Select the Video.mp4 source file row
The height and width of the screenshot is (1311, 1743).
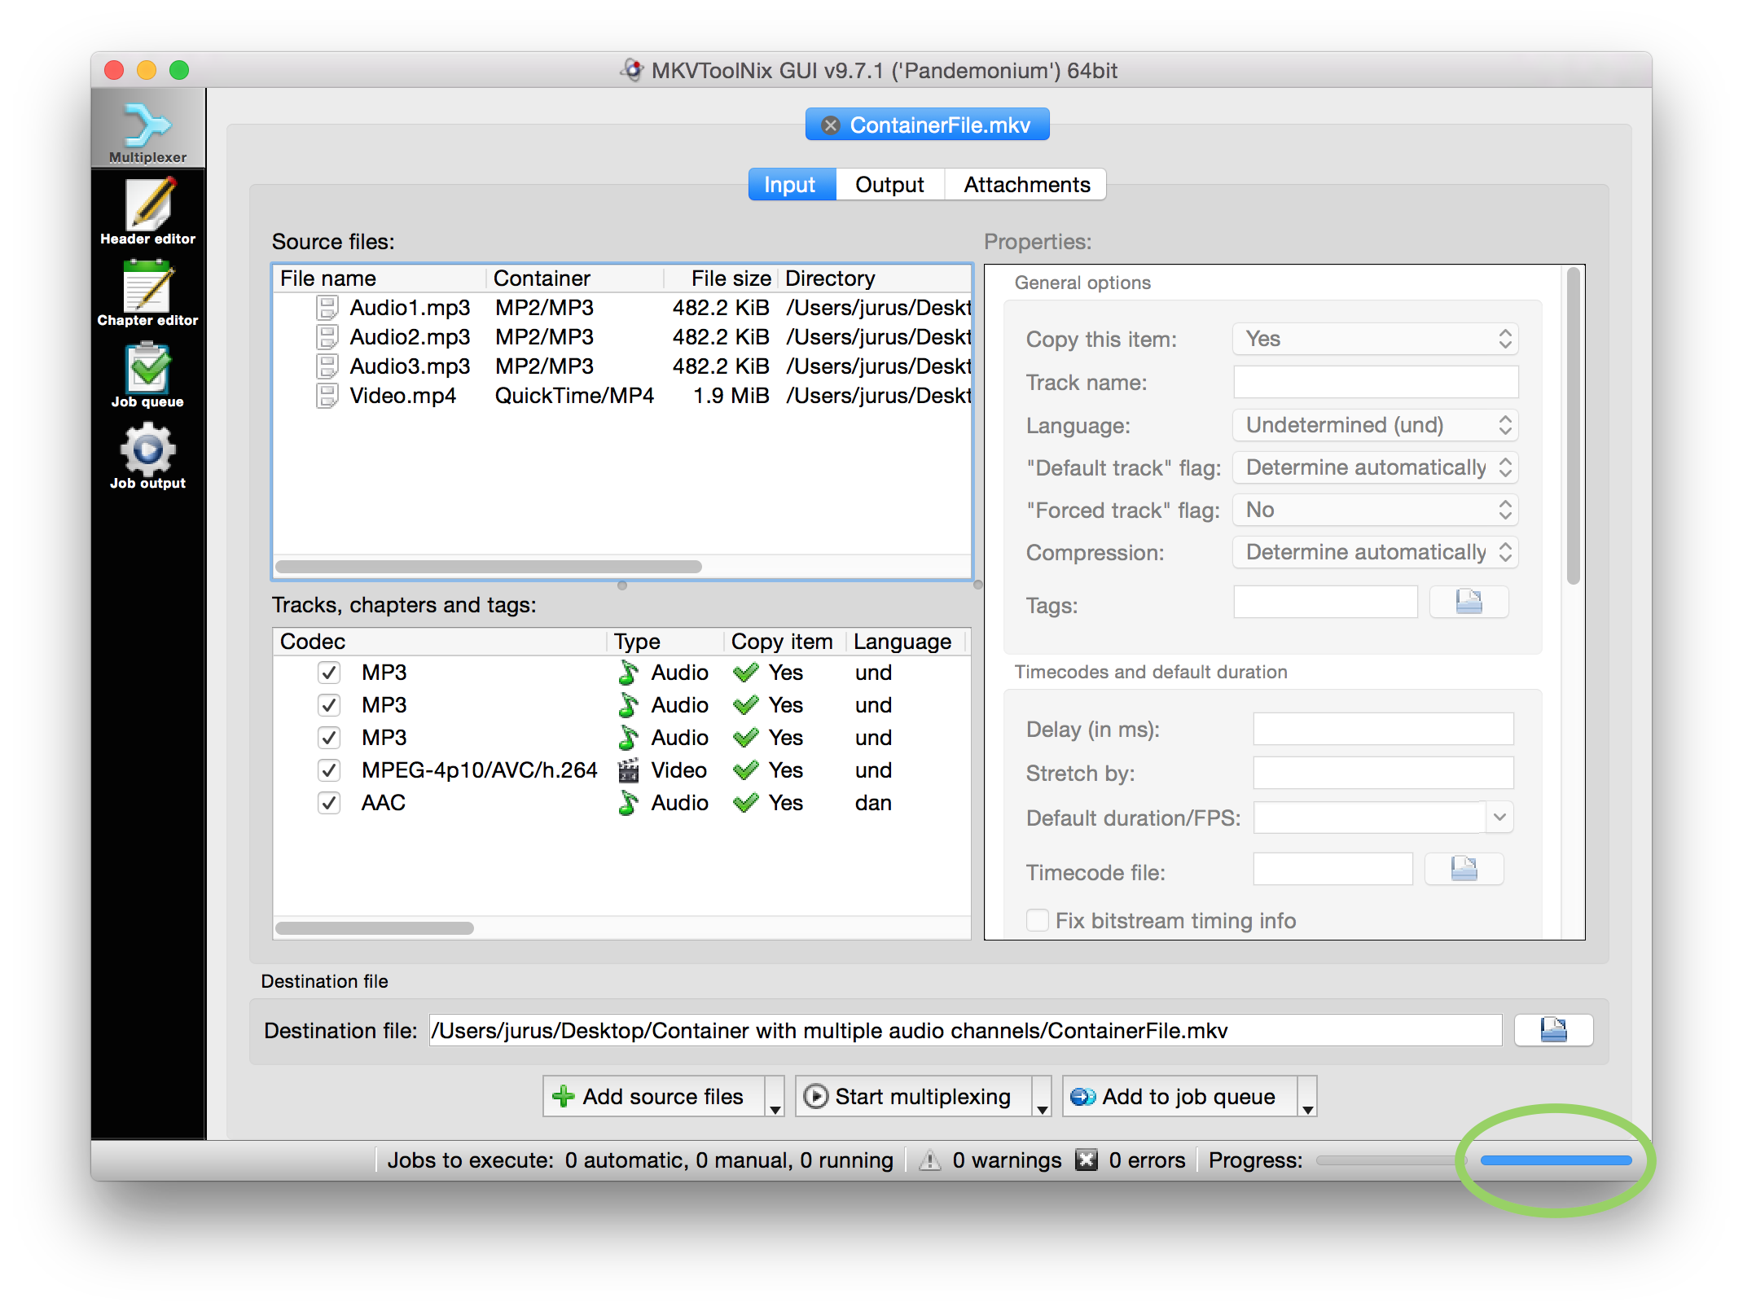click(622, 396)
